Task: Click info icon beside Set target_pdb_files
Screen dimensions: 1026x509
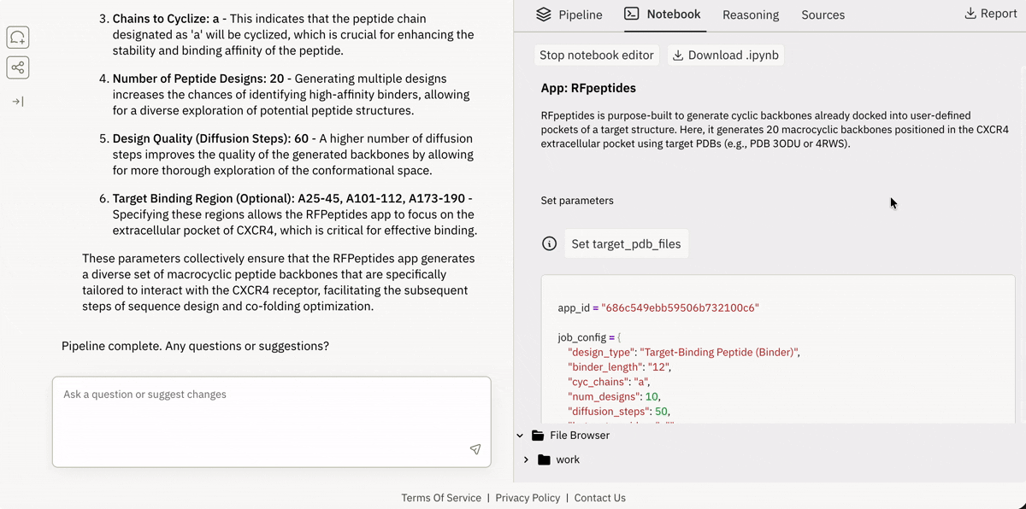Action: tap(550, 243)
